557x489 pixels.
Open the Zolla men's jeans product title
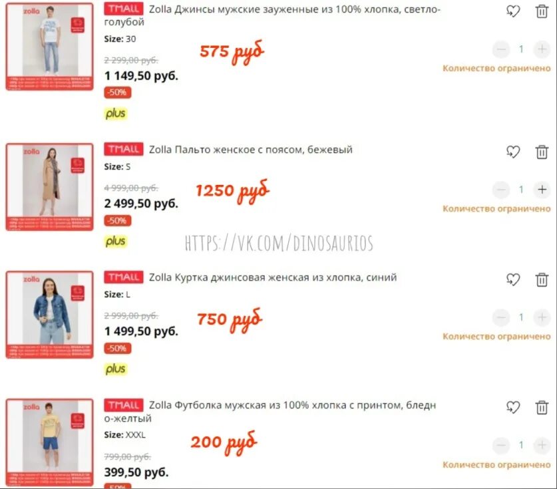(272, 15)
